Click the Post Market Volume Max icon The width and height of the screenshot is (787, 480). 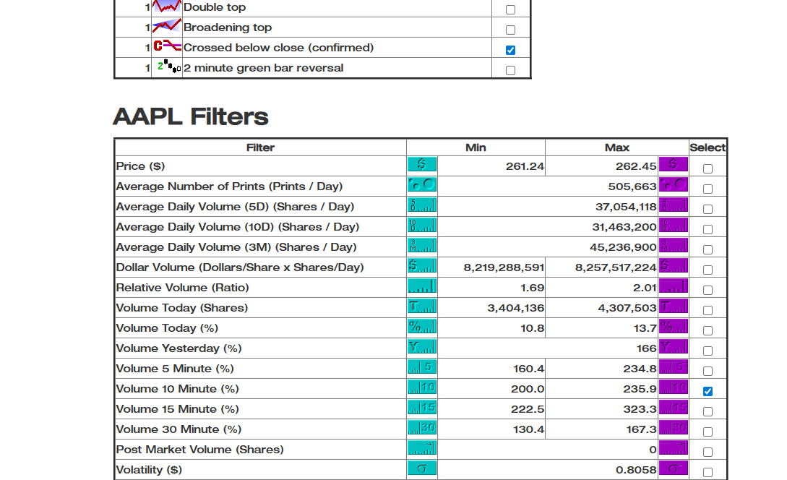point(674,449)
